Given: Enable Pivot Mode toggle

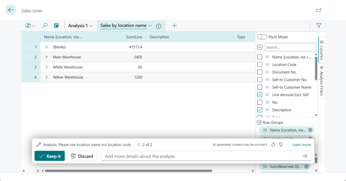Looking at the screenshot, I should [262, 37].
